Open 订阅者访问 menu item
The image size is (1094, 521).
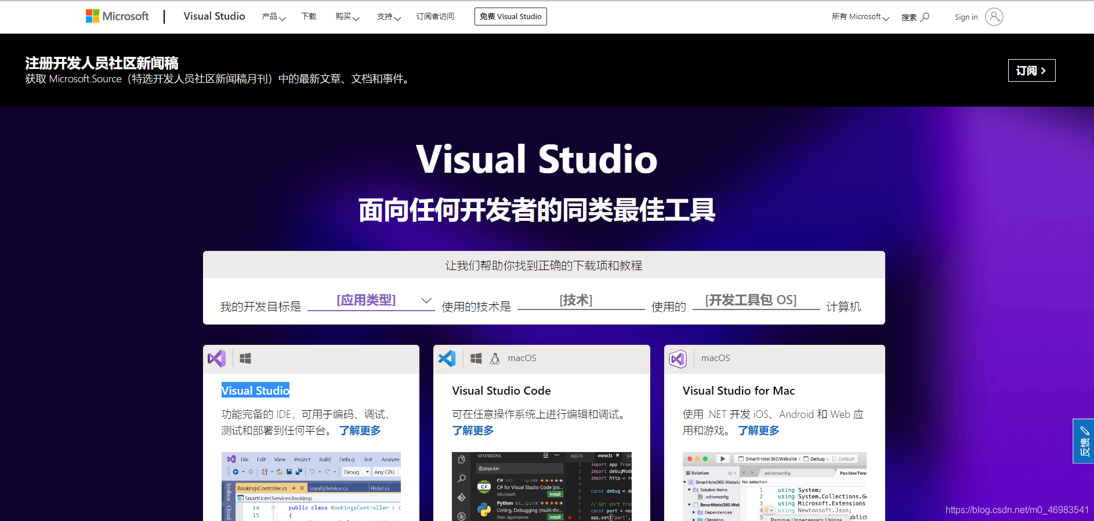point(435,17)
